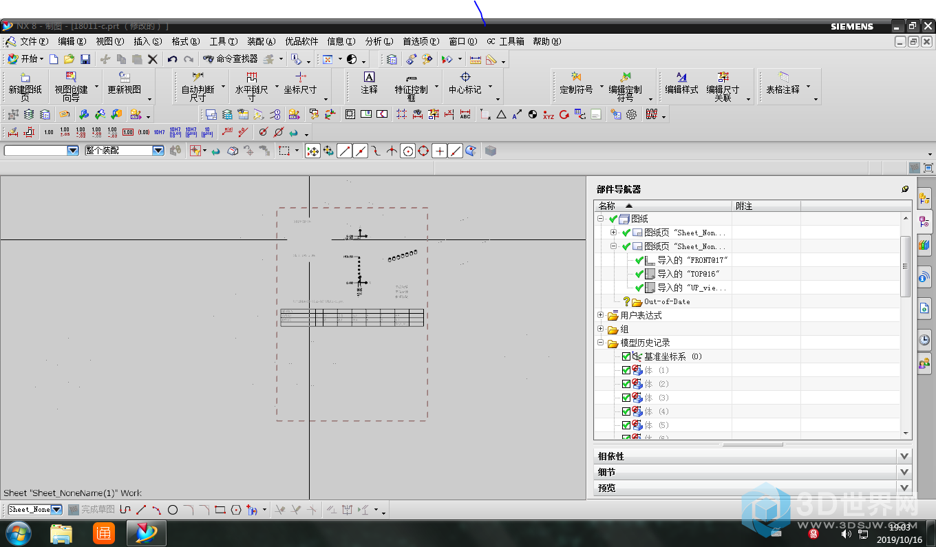Toggle checkbox for 体 (4)
Viewport: 936px width, 547px height.
tap(626, 411)
